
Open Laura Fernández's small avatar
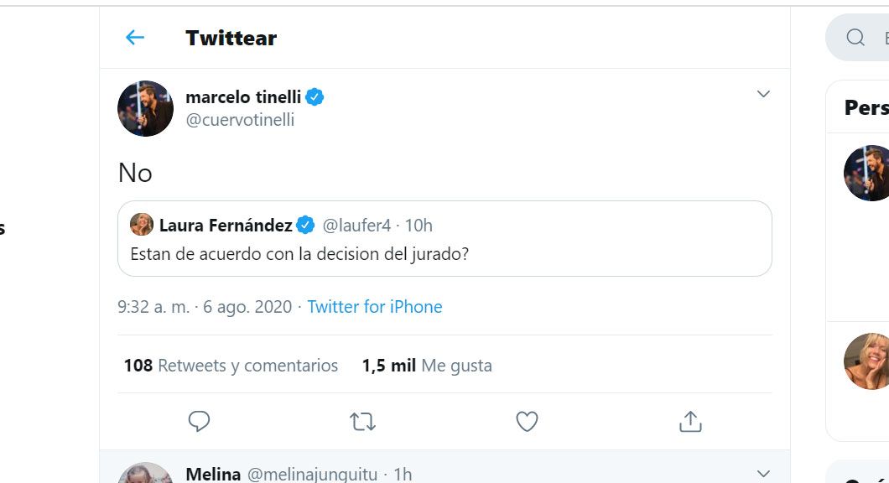click(x=142, y=225)
